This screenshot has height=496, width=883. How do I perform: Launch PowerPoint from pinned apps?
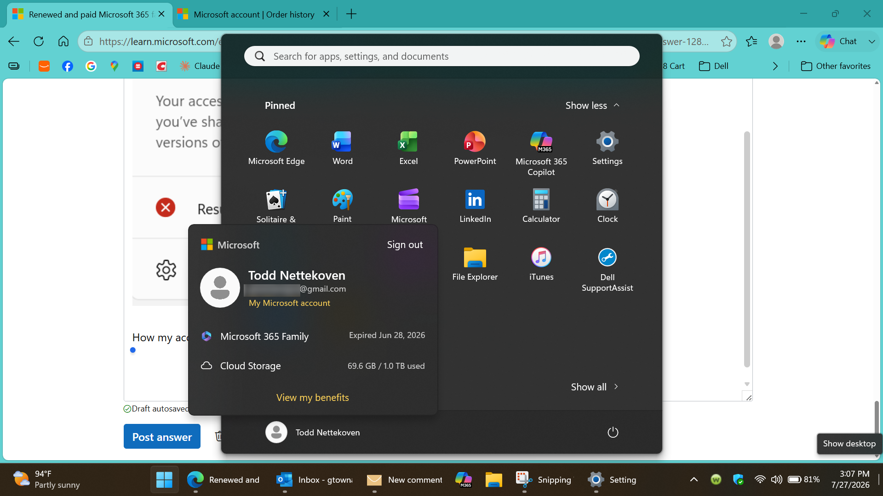[x=475, y=148]
